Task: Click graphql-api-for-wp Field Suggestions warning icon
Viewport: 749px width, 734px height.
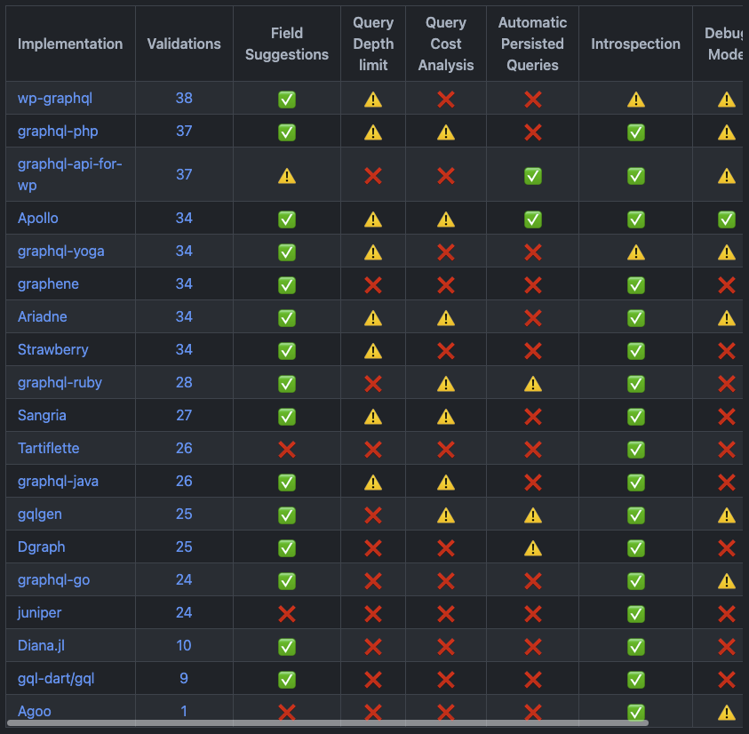Action: (x=287, y=176)
